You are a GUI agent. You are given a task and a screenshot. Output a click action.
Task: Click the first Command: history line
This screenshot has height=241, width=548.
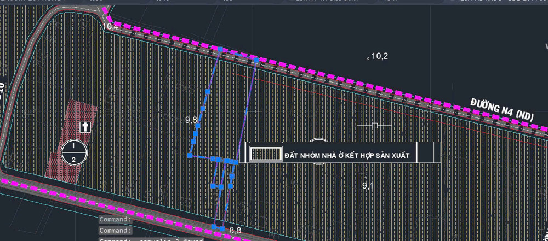pos(116,219)
